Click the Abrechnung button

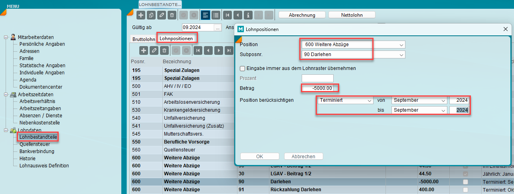pos(302,15)
